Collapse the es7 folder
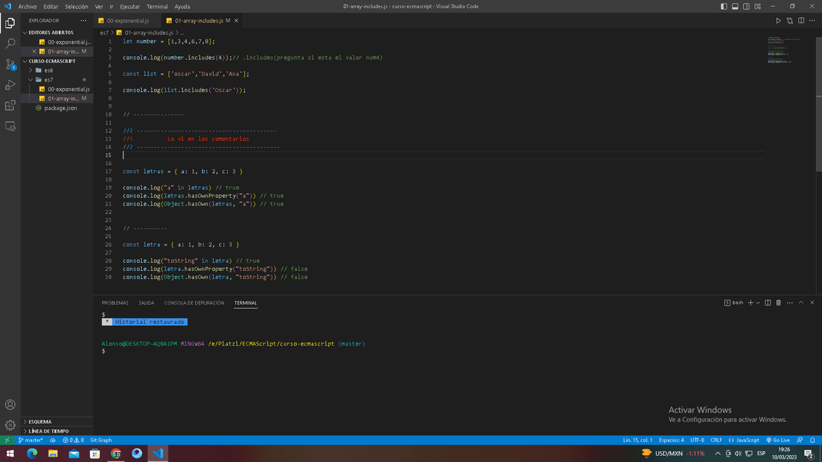The height and width of the screenshot is (462, 822). tap(57, 79)
